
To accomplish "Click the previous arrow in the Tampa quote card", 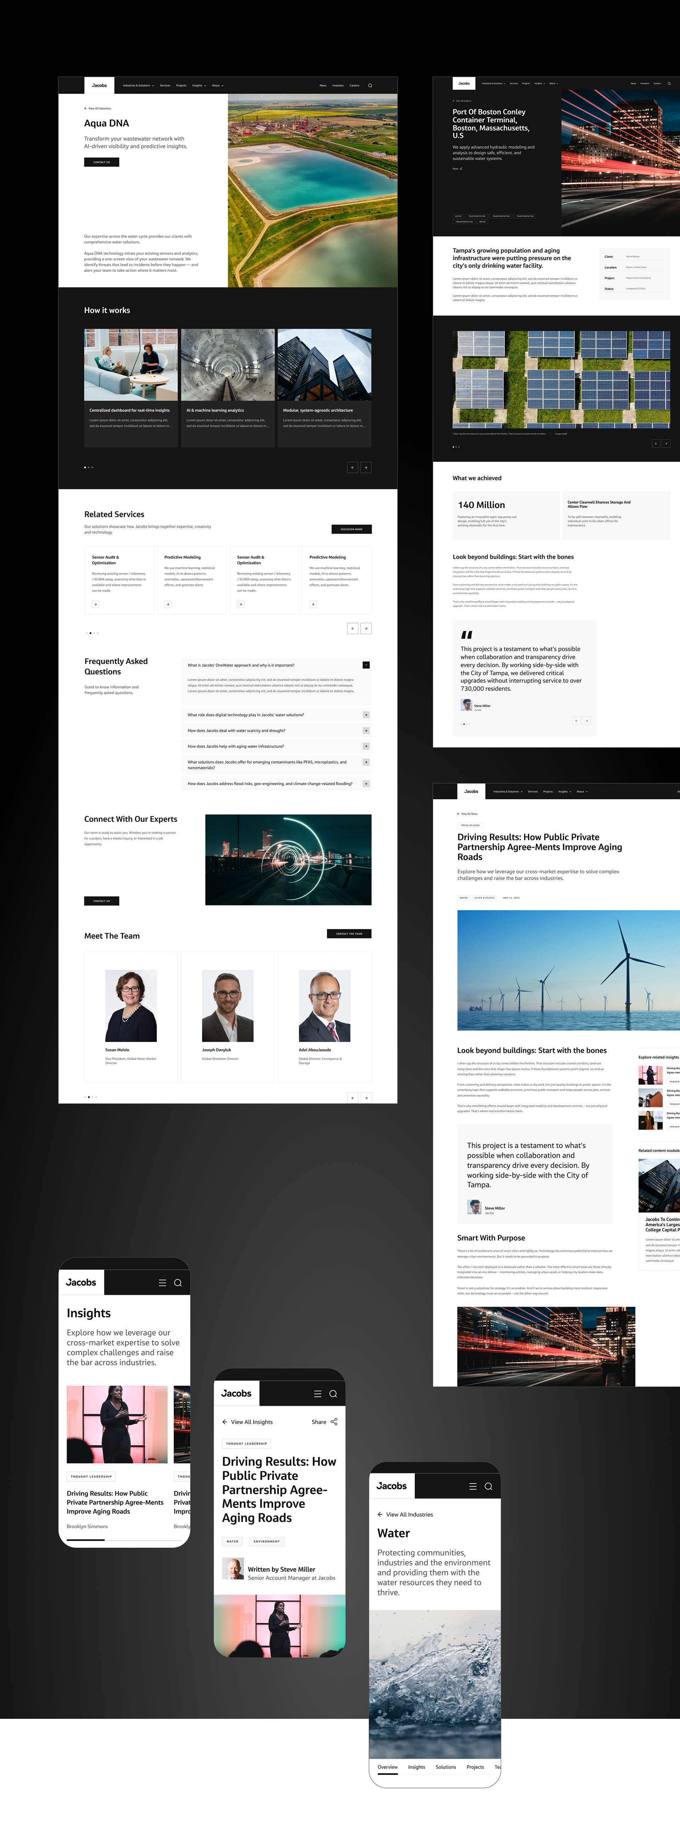I will pyautogui.click(x=577, y=721).
